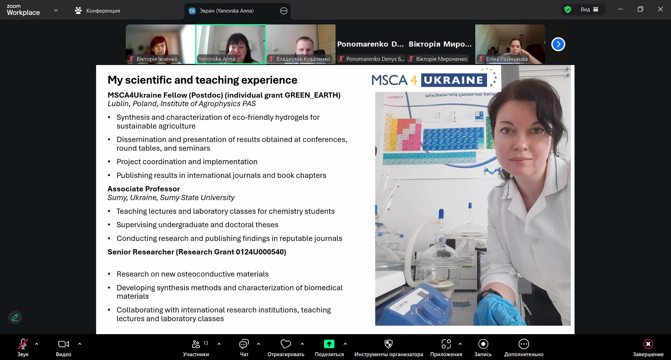Show next participants with blue arrow
This screenshot has height=360, width=671.
click(x=558, y=44)
